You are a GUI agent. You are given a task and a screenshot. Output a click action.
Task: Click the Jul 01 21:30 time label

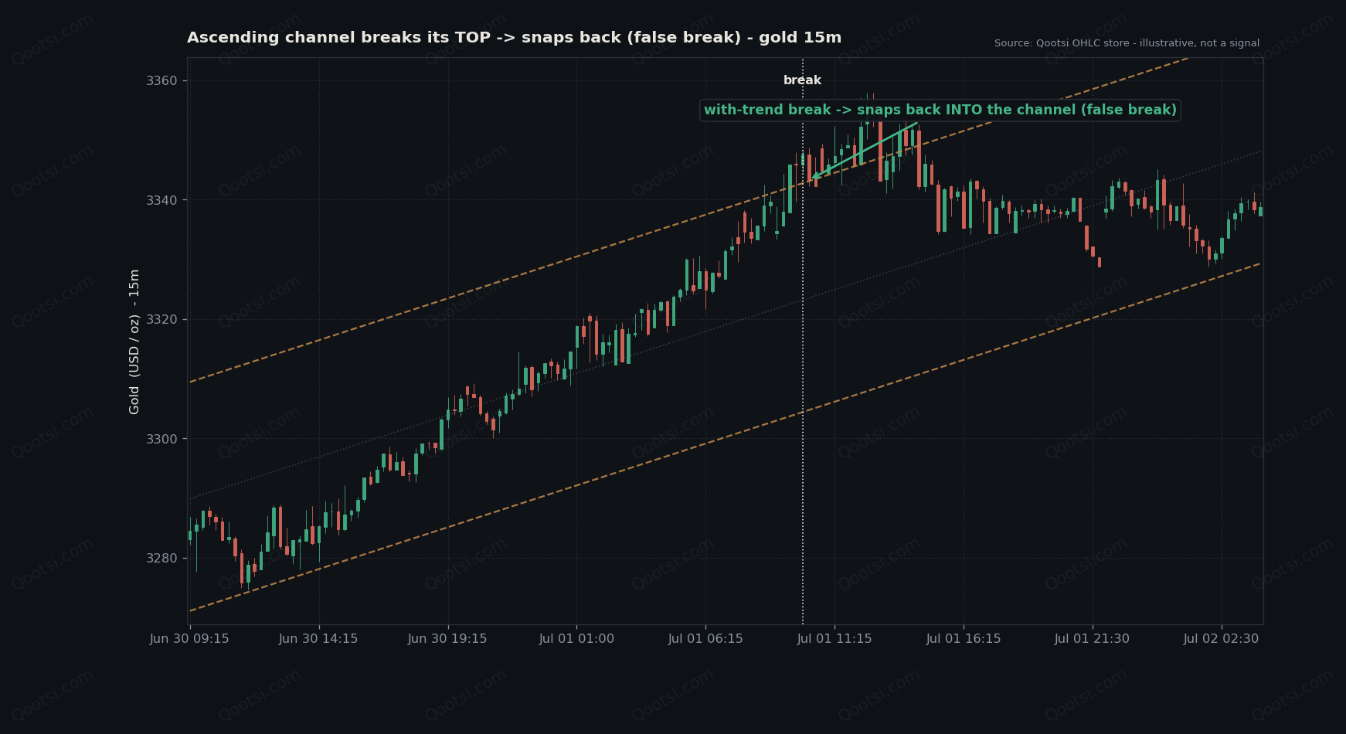pos(1092,639)
